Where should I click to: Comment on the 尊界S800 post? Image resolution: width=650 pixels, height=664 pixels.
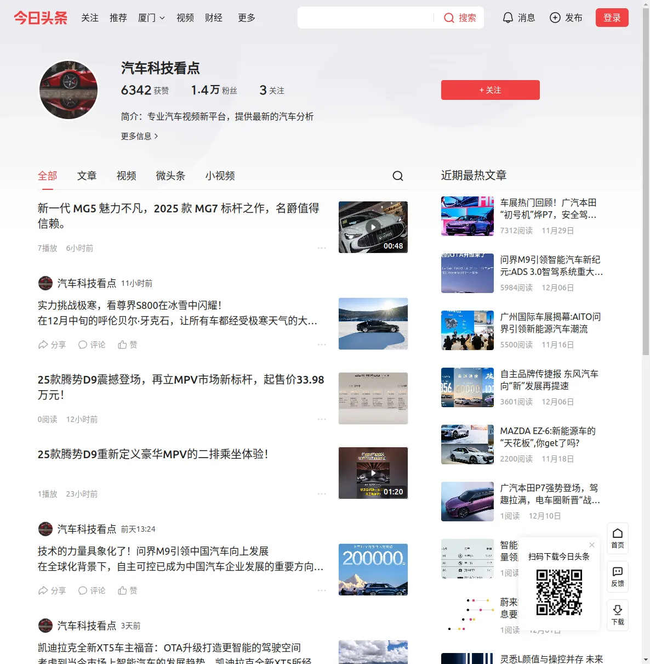click(92, 345)
